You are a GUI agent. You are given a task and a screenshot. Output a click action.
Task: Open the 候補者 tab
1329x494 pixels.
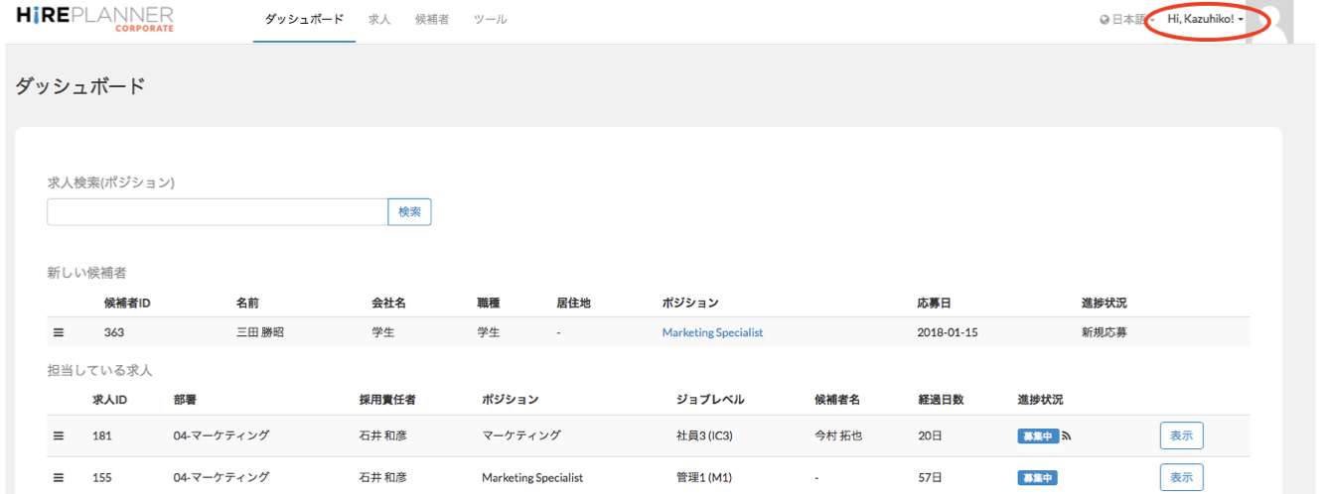[x=432, y=20]
